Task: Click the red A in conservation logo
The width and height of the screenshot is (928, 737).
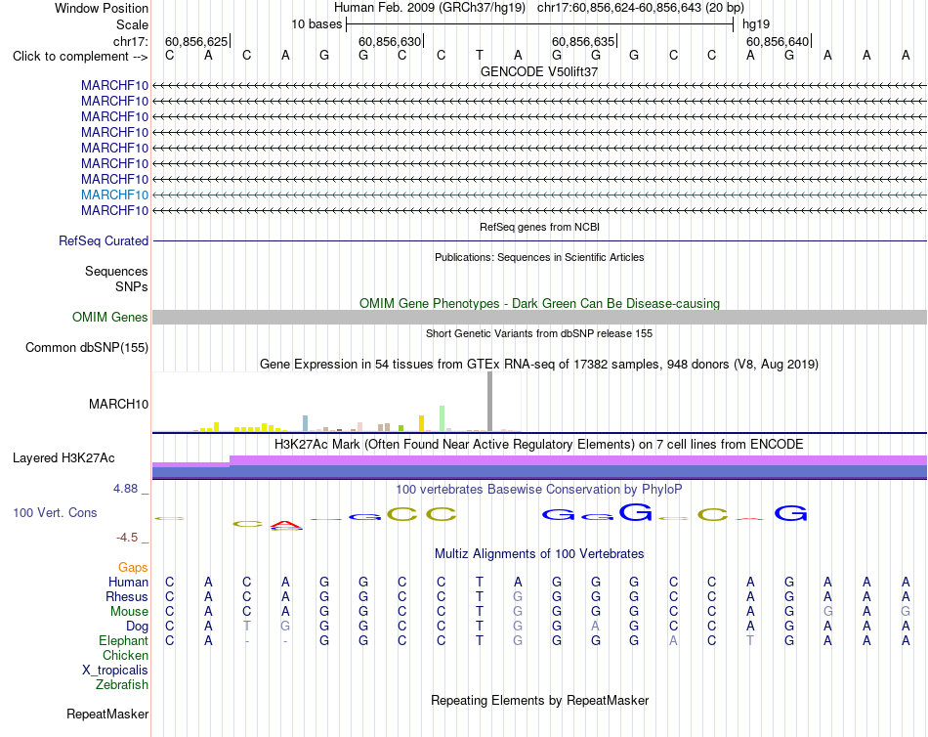Action: pyautogui.click(x=286, y=524)
